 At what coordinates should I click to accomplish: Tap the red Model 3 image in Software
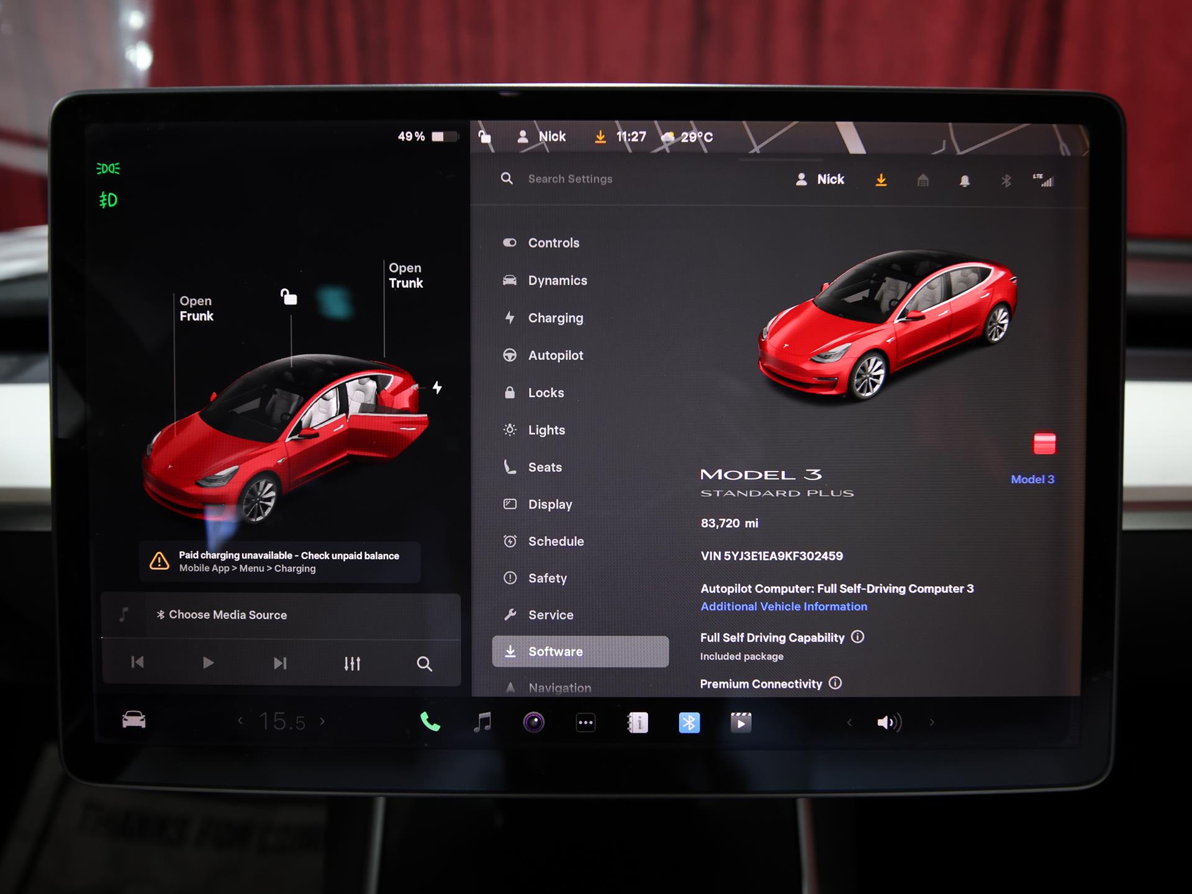[x=888, y=324]
